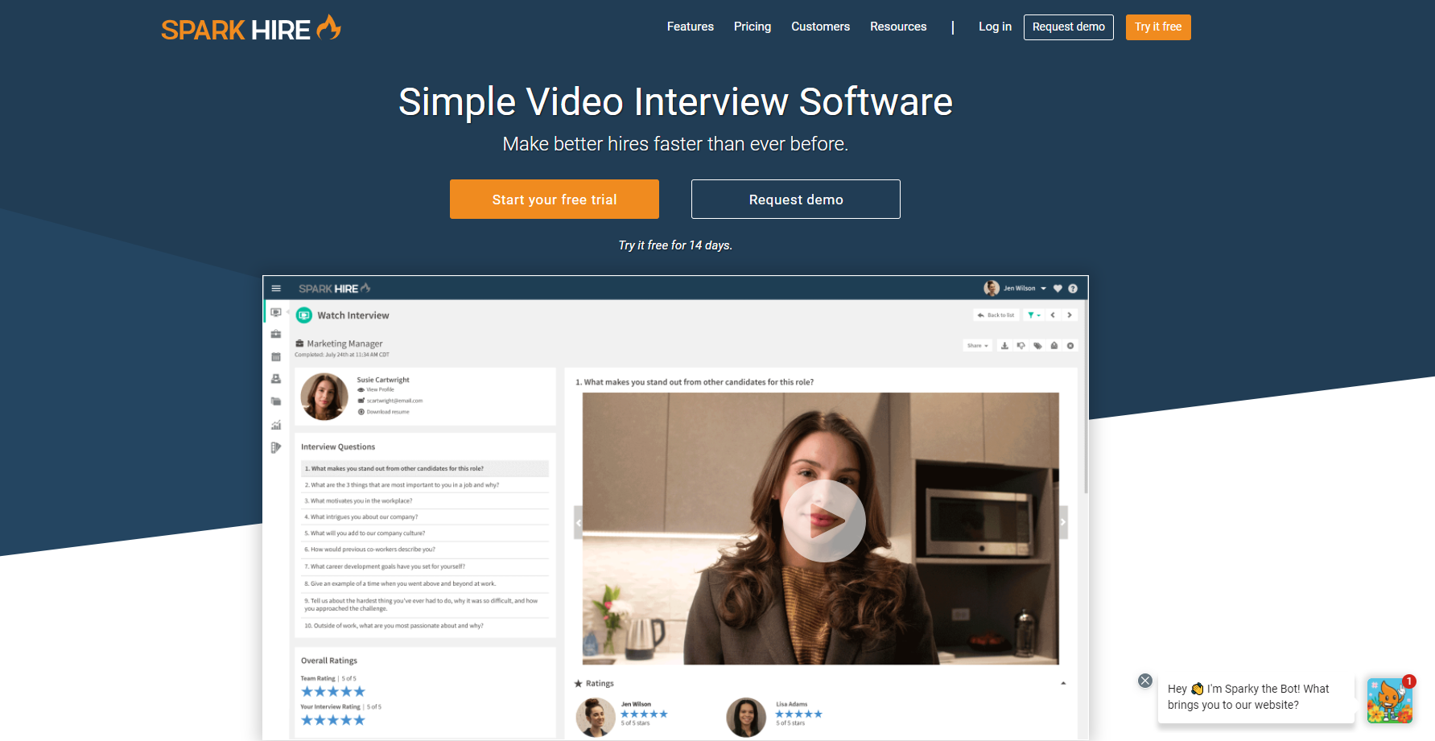Play the interview video

[x=824, y=521]
